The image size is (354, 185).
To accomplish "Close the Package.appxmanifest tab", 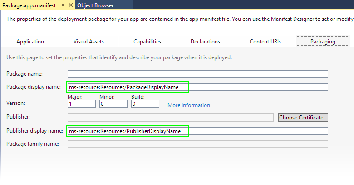I will click(x=70, y=5).
